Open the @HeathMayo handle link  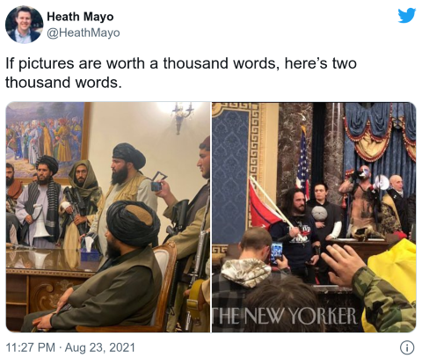tap(84, 33)
